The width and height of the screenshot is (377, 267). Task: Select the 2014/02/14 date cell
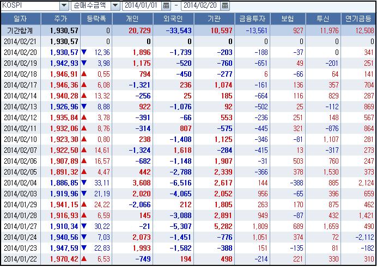(21, 96)
